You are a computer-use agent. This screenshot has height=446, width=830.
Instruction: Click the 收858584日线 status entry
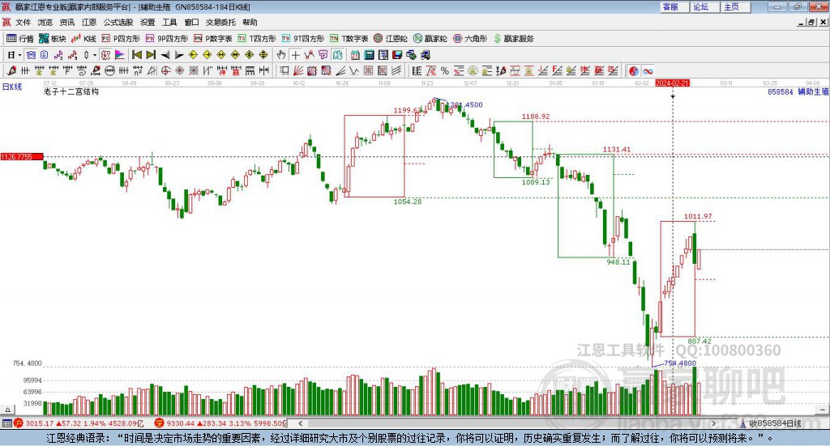(772, 423)
